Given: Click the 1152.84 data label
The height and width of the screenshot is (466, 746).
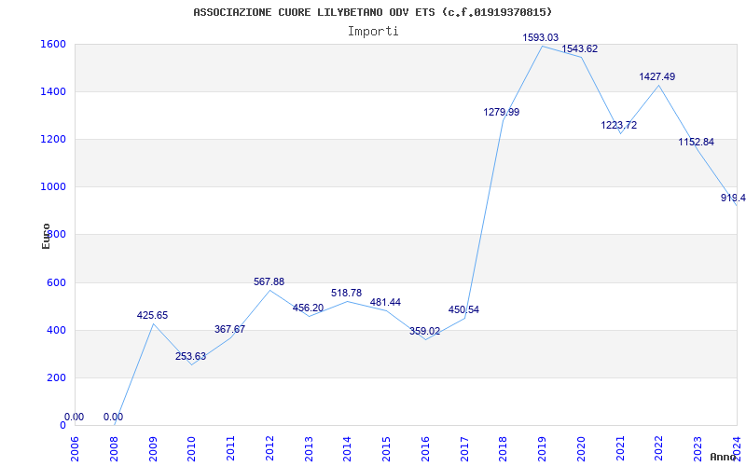Looking at the screenshot, I should [x=696, y=143].
